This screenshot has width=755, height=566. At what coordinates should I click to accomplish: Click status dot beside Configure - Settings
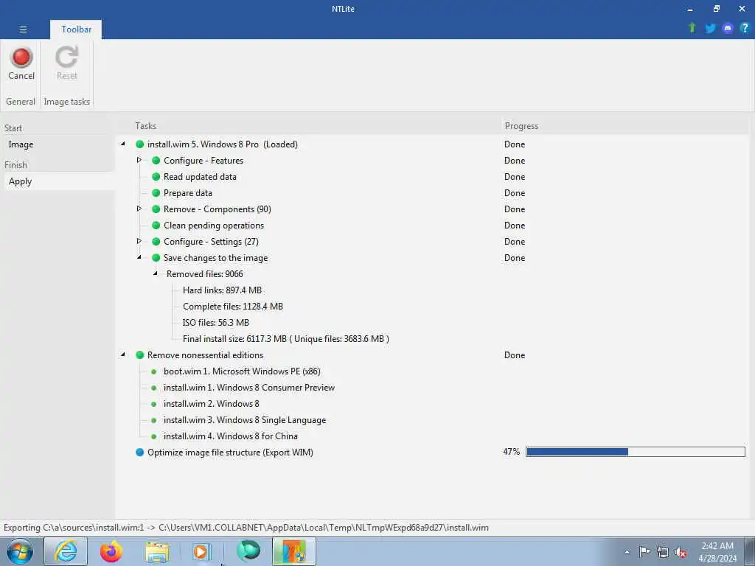156,242
